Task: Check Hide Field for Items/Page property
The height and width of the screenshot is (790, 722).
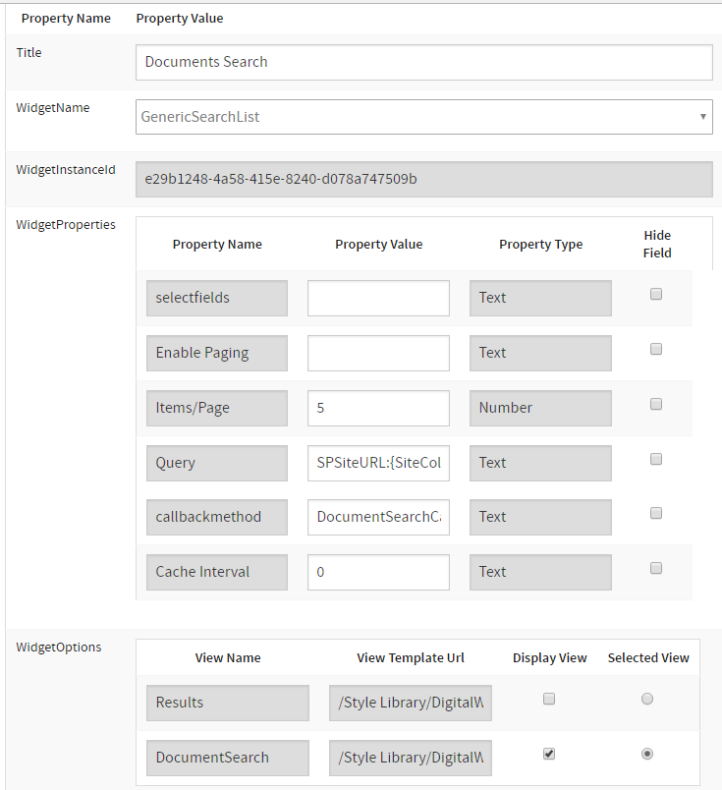Action: pyautogui.click(x=657, y=404)
